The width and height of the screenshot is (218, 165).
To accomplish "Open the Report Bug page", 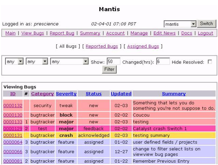I will coord(62,33).
